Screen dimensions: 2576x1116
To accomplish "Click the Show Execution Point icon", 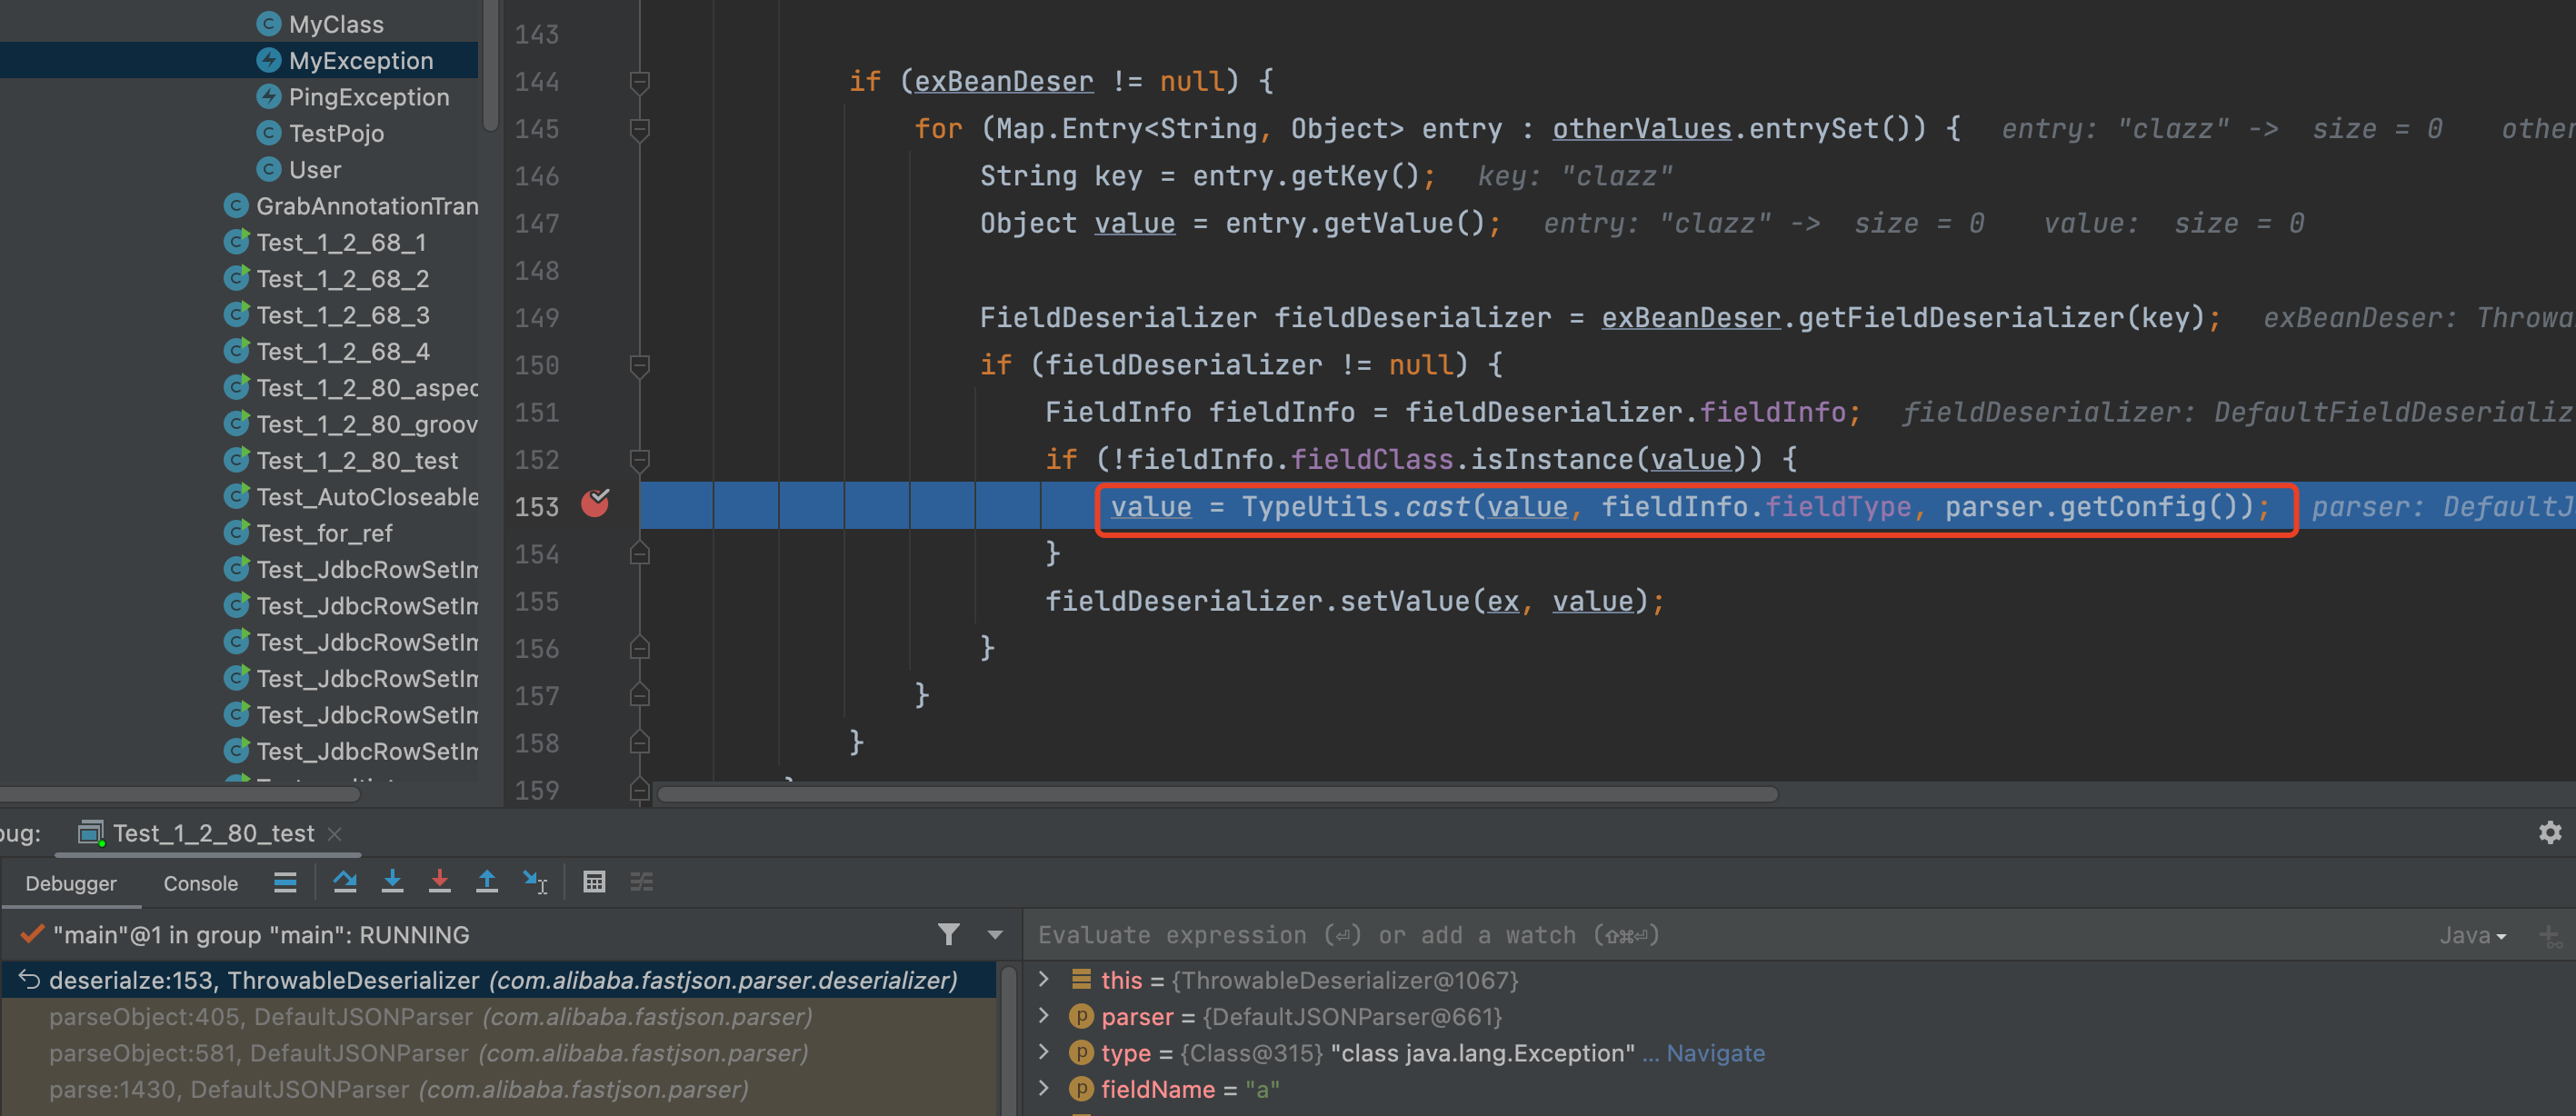I will (285, 882).
